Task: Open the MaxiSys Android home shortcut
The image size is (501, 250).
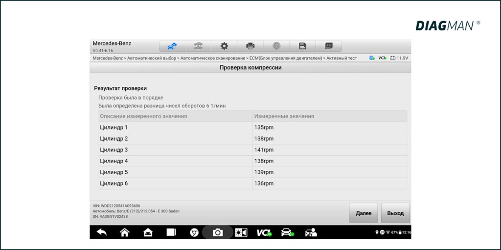Action: pos(148,232)
